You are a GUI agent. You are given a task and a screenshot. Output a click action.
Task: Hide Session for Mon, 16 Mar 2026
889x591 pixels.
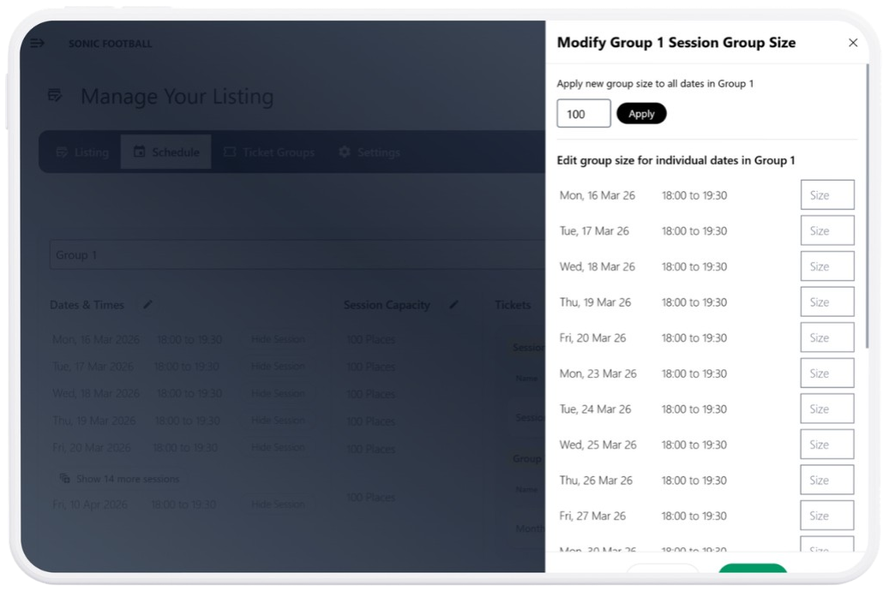click(278, 339)
